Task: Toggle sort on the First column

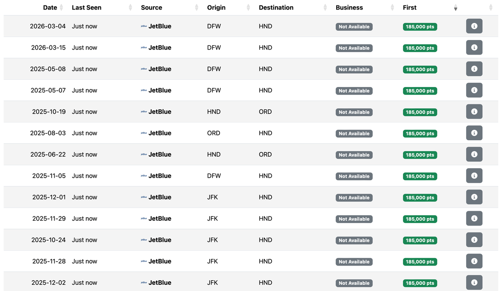Action: coord(410,7)
